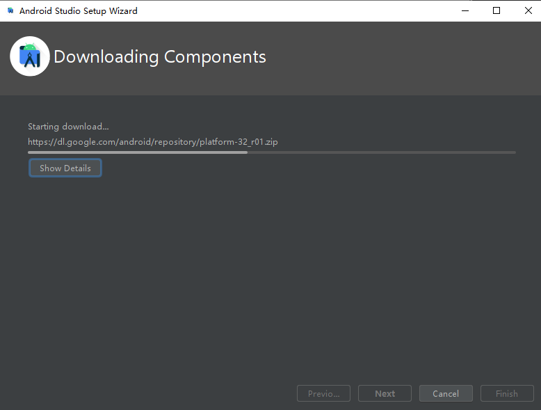Maximize the Setup Wizard window
541x410 pixels.
pos(496,10)
